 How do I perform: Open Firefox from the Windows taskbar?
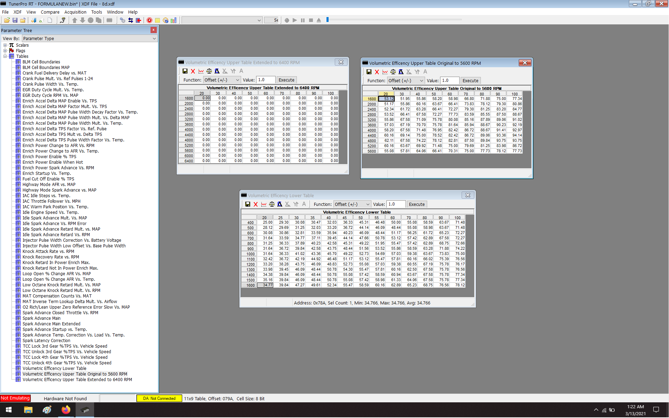66,410
